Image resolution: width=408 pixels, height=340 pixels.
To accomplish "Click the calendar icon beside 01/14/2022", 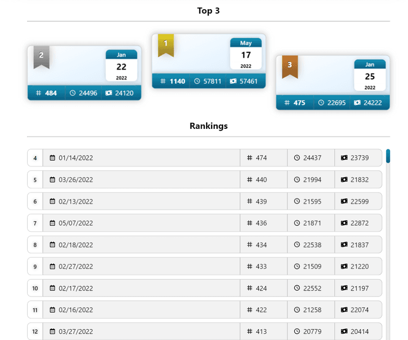I will point(52,158).
